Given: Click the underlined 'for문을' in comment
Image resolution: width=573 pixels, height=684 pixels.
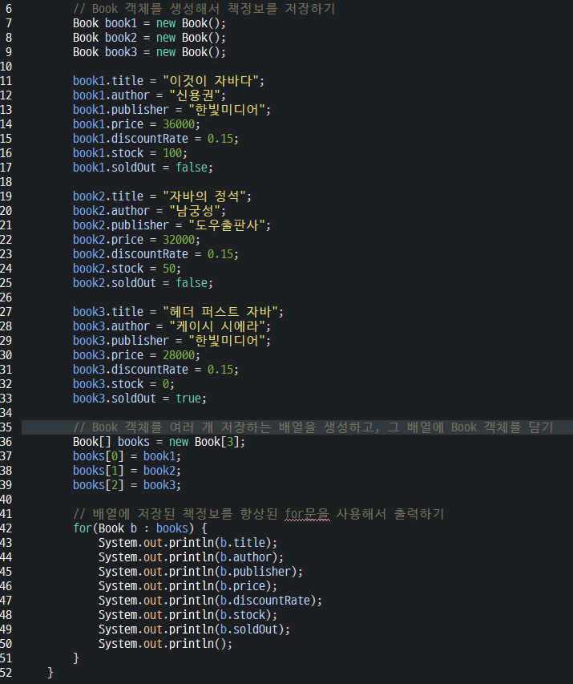Looking at the screenshot, I should tap(307, 513).
